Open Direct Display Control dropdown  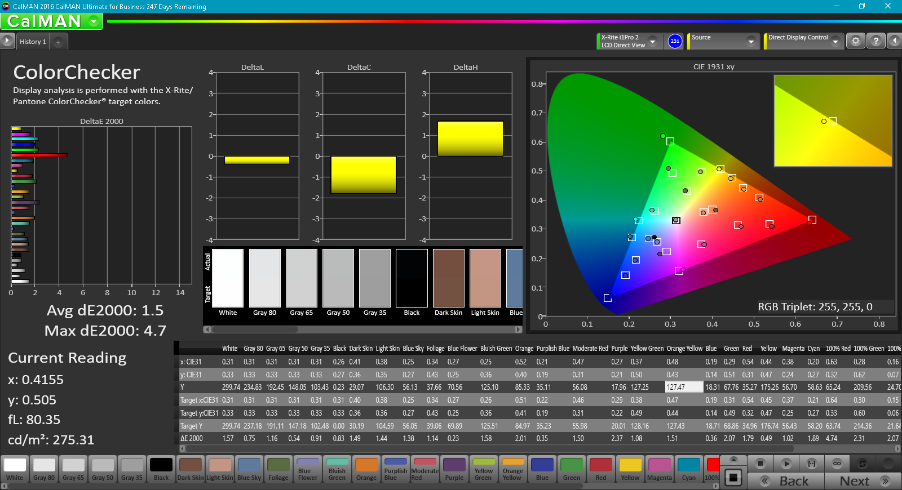tap(835, 41)
